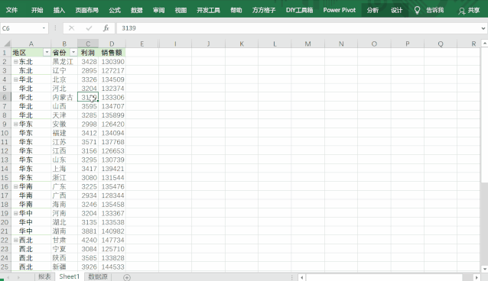Select cell with value 130390

tap(112, 62)
